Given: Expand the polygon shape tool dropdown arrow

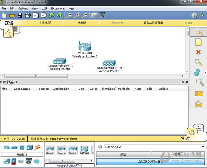Looking at the screenshot, I should click(x=205, y=72).
